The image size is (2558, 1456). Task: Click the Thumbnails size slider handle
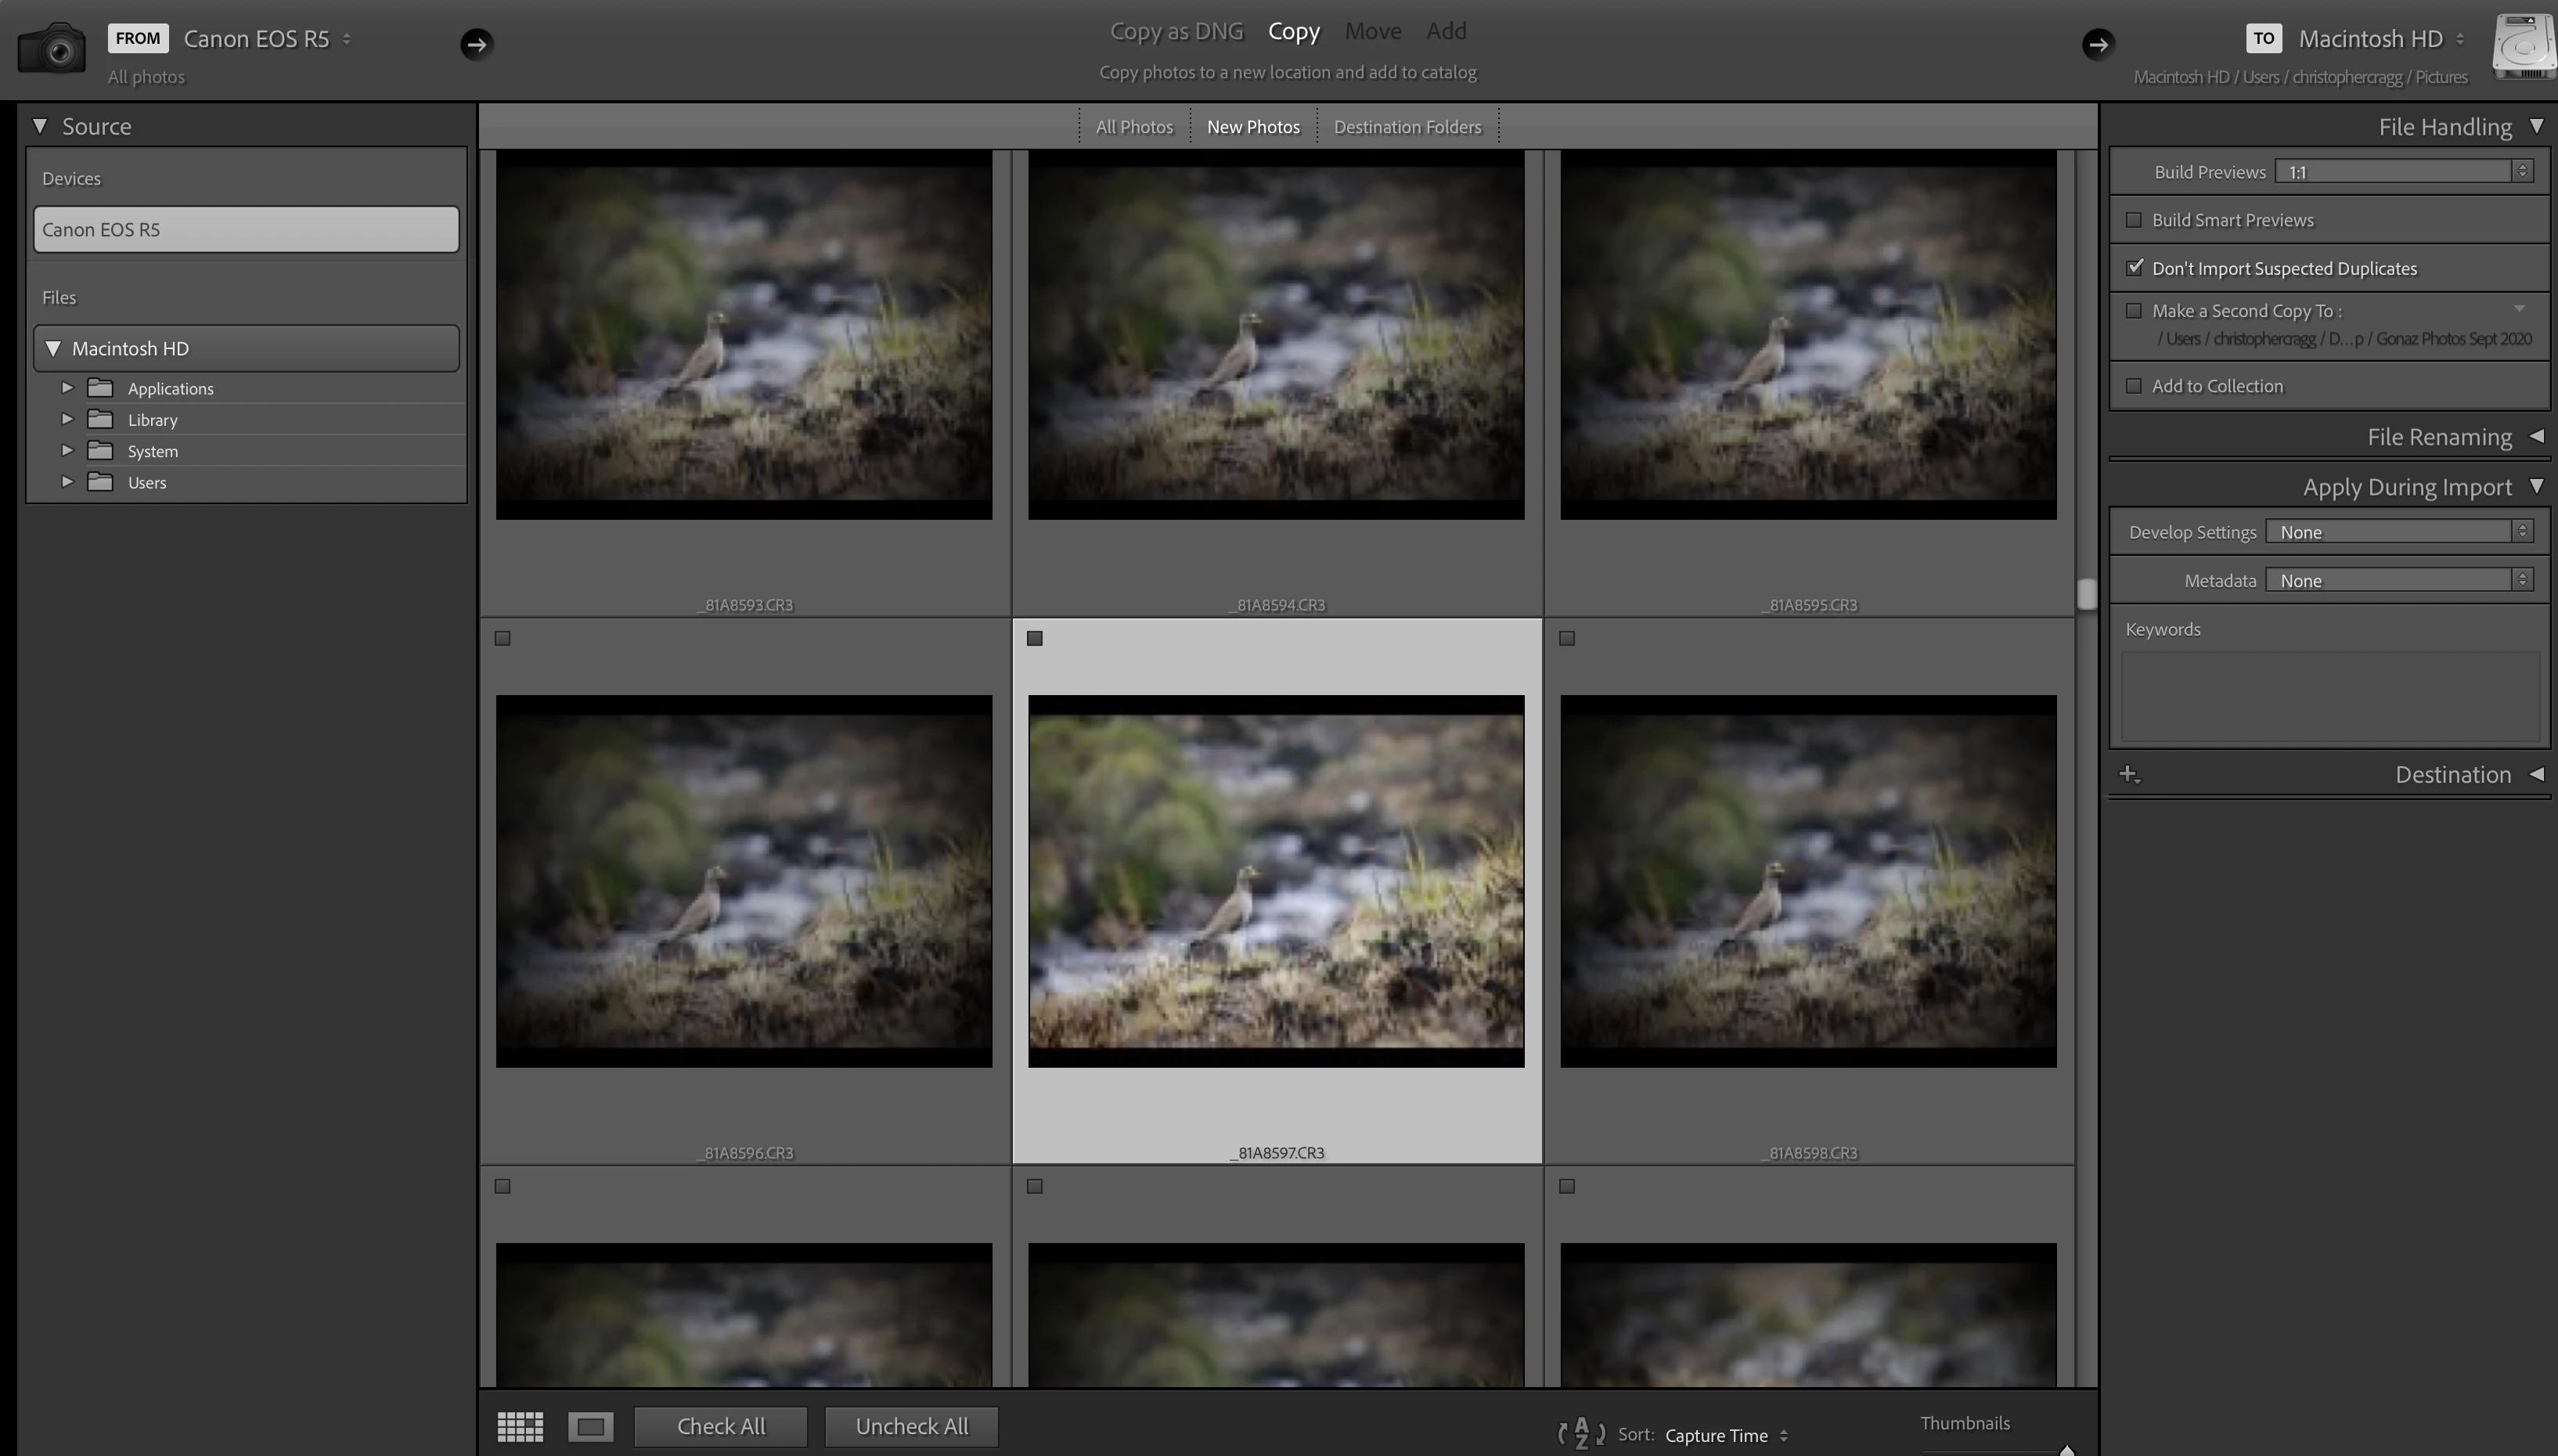point(2066,1450)
